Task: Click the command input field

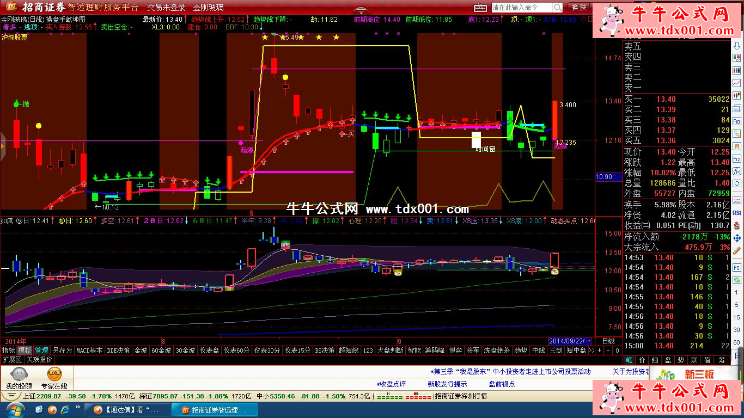Action: click(x=521, y=7)
